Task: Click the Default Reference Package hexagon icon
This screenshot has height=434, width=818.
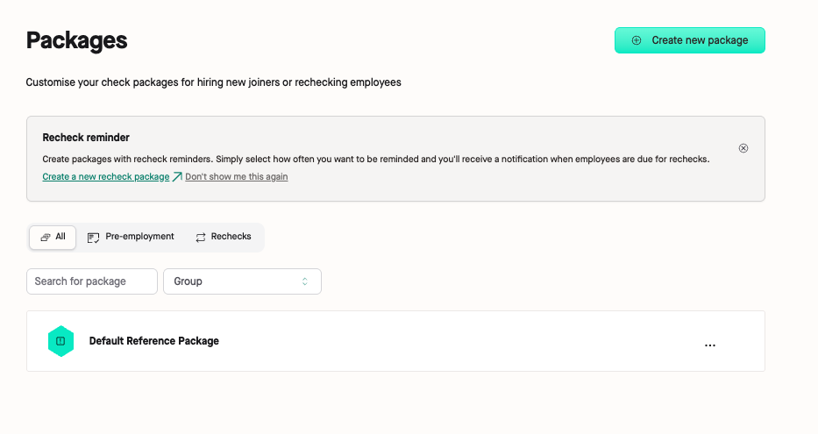Action: click(60, 341)
